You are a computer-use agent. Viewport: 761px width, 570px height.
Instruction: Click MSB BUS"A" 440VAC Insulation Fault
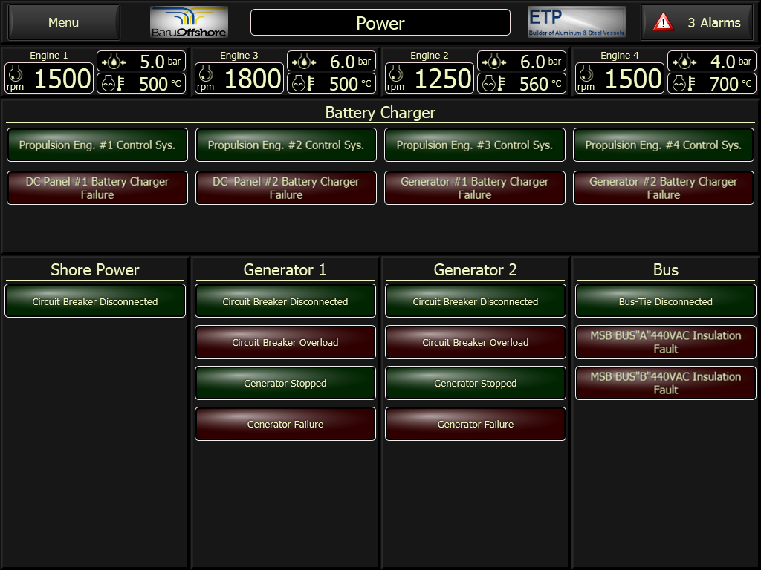[666, 342]
